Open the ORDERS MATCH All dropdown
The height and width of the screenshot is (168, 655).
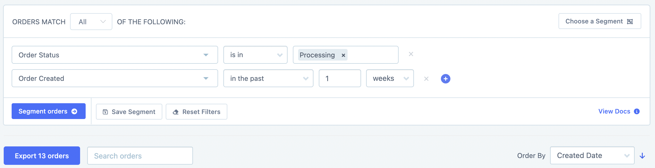coord(91,22)
